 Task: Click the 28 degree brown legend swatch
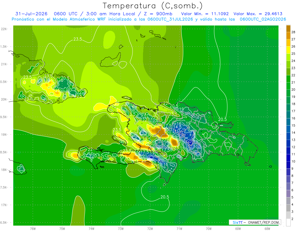click(x=288, y=29)
